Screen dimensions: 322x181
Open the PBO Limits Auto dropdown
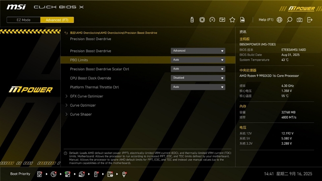click(x=198, y=60)
